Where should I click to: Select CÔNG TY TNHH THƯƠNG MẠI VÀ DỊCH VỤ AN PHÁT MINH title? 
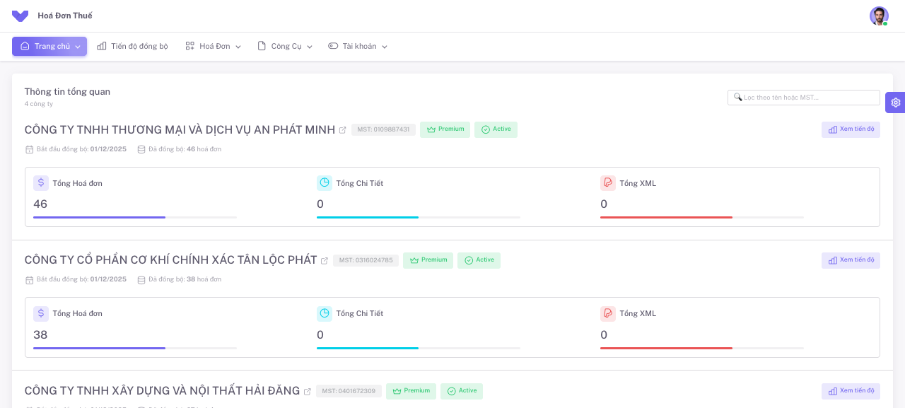tap(180, 130)
